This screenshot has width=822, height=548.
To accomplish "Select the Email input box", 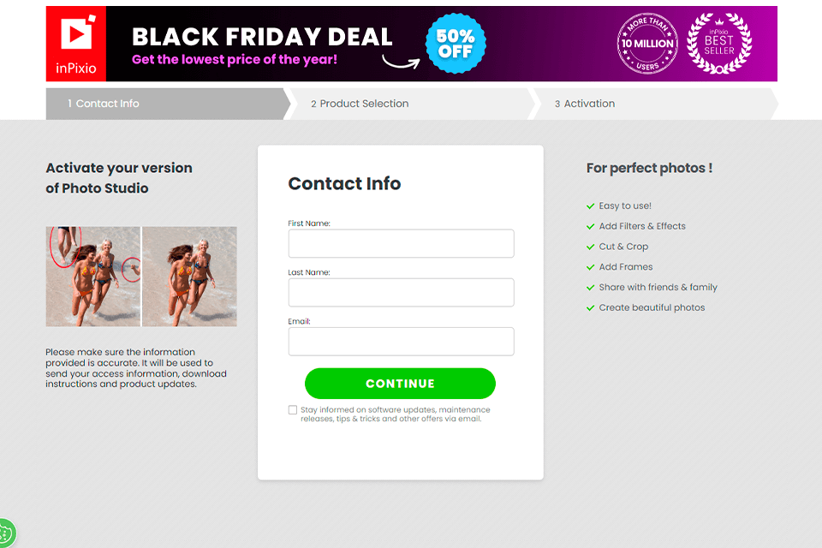I will pyautogui.click(x=401, y=341).
